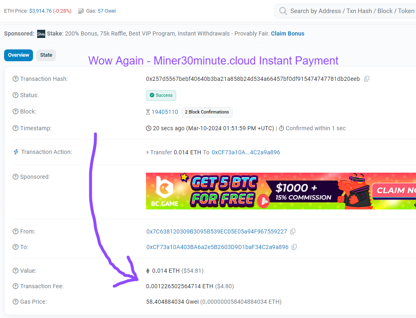Copy the To address icon

(294, 247)
